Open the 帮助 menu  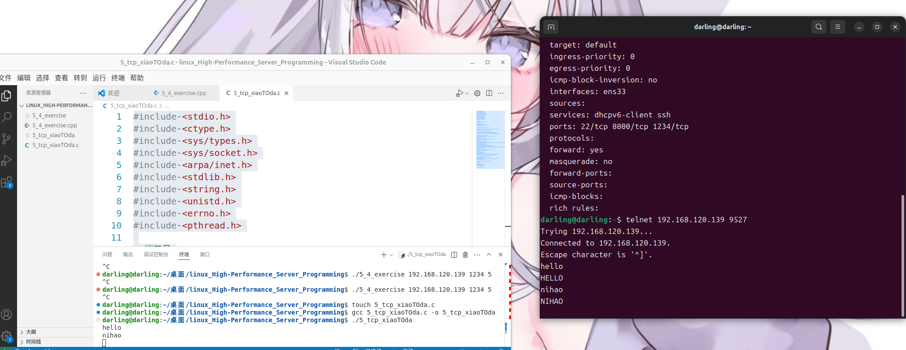pos(137,78)
